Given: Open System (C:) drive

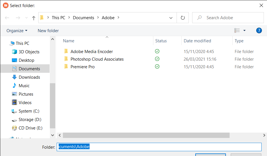Looking at the screenshot, I should [x=29, y=111].
